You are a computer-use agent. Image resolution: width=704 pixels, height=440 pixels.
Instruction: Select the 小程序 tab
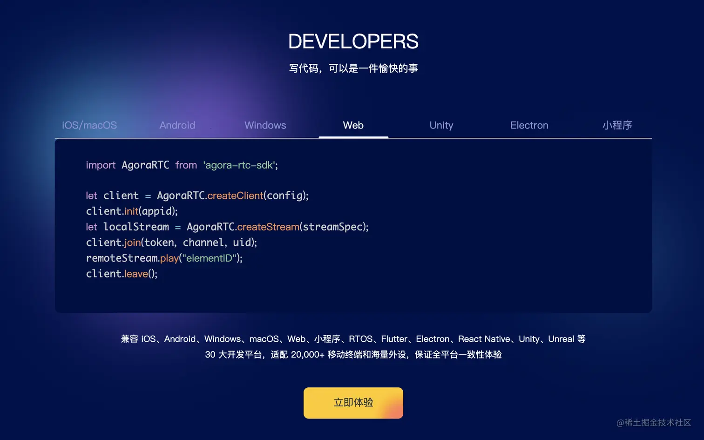pos(617,125)
